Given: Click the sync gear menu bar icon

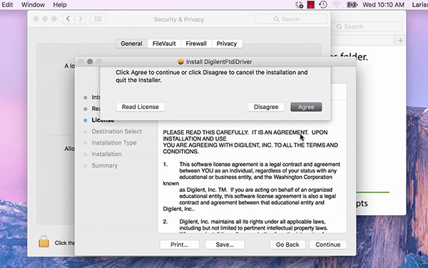Looking at the screenshot, I should [x=299, y=5].
